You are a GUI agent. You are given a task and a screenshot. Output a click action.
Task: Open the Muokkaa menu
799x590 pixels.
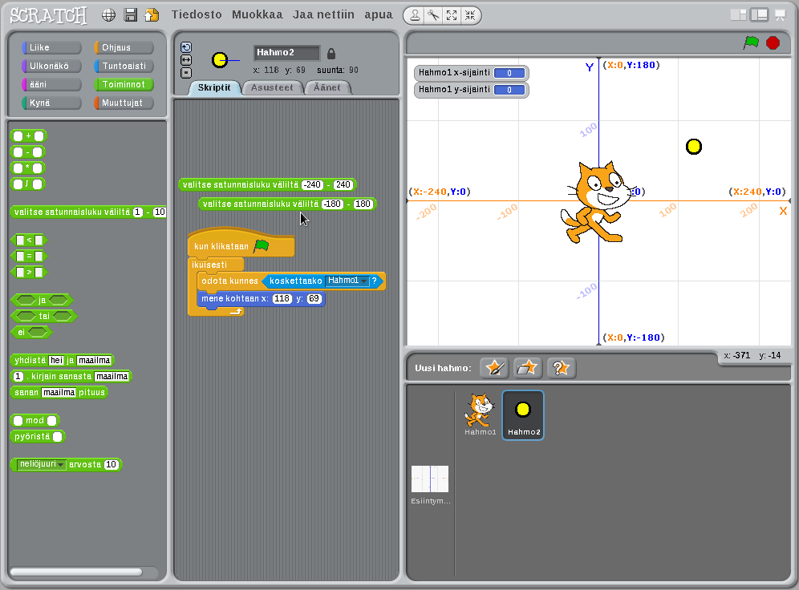(258, 14)
